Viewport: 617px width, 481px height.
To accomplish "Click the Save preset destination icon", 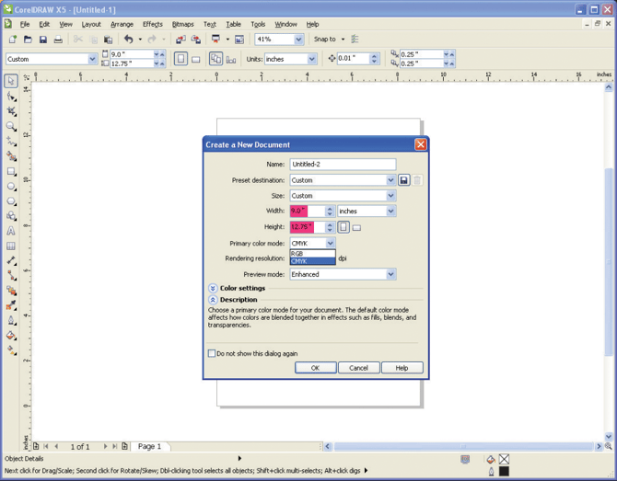I will (403, 180).
